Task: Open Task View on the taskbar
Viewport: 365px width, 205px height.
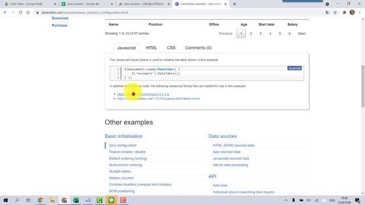Action: click(29, 200)
